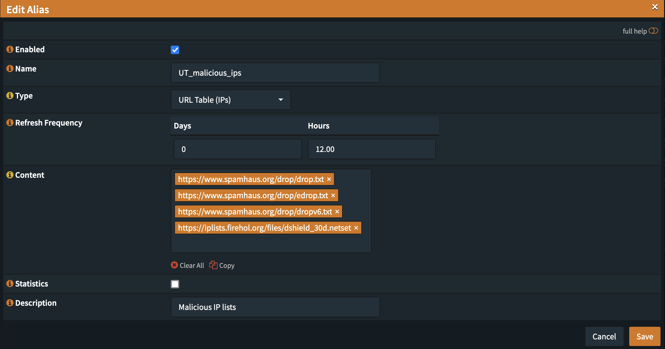Click the Name field UT_malicious_ips
The image size is (665, 349).
[x=275, y=73]
